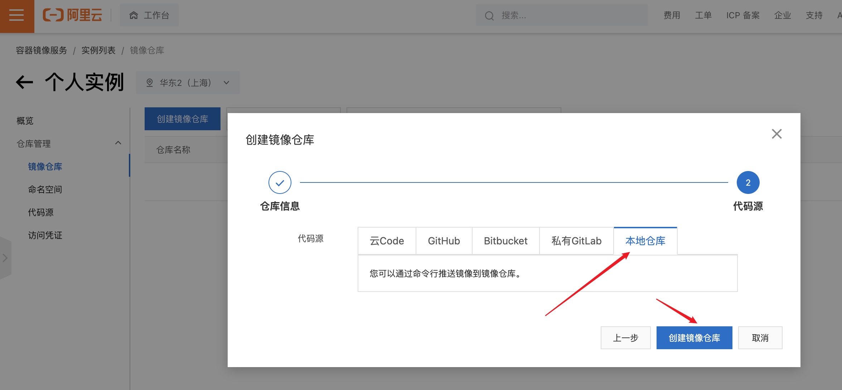Open the hamburger navigation menu

coord(16,16)
